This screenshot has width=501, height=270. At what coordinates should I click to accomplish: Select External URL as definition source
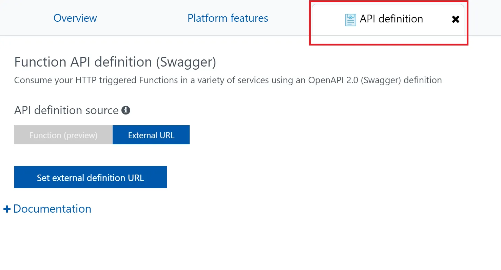point(151,135)
